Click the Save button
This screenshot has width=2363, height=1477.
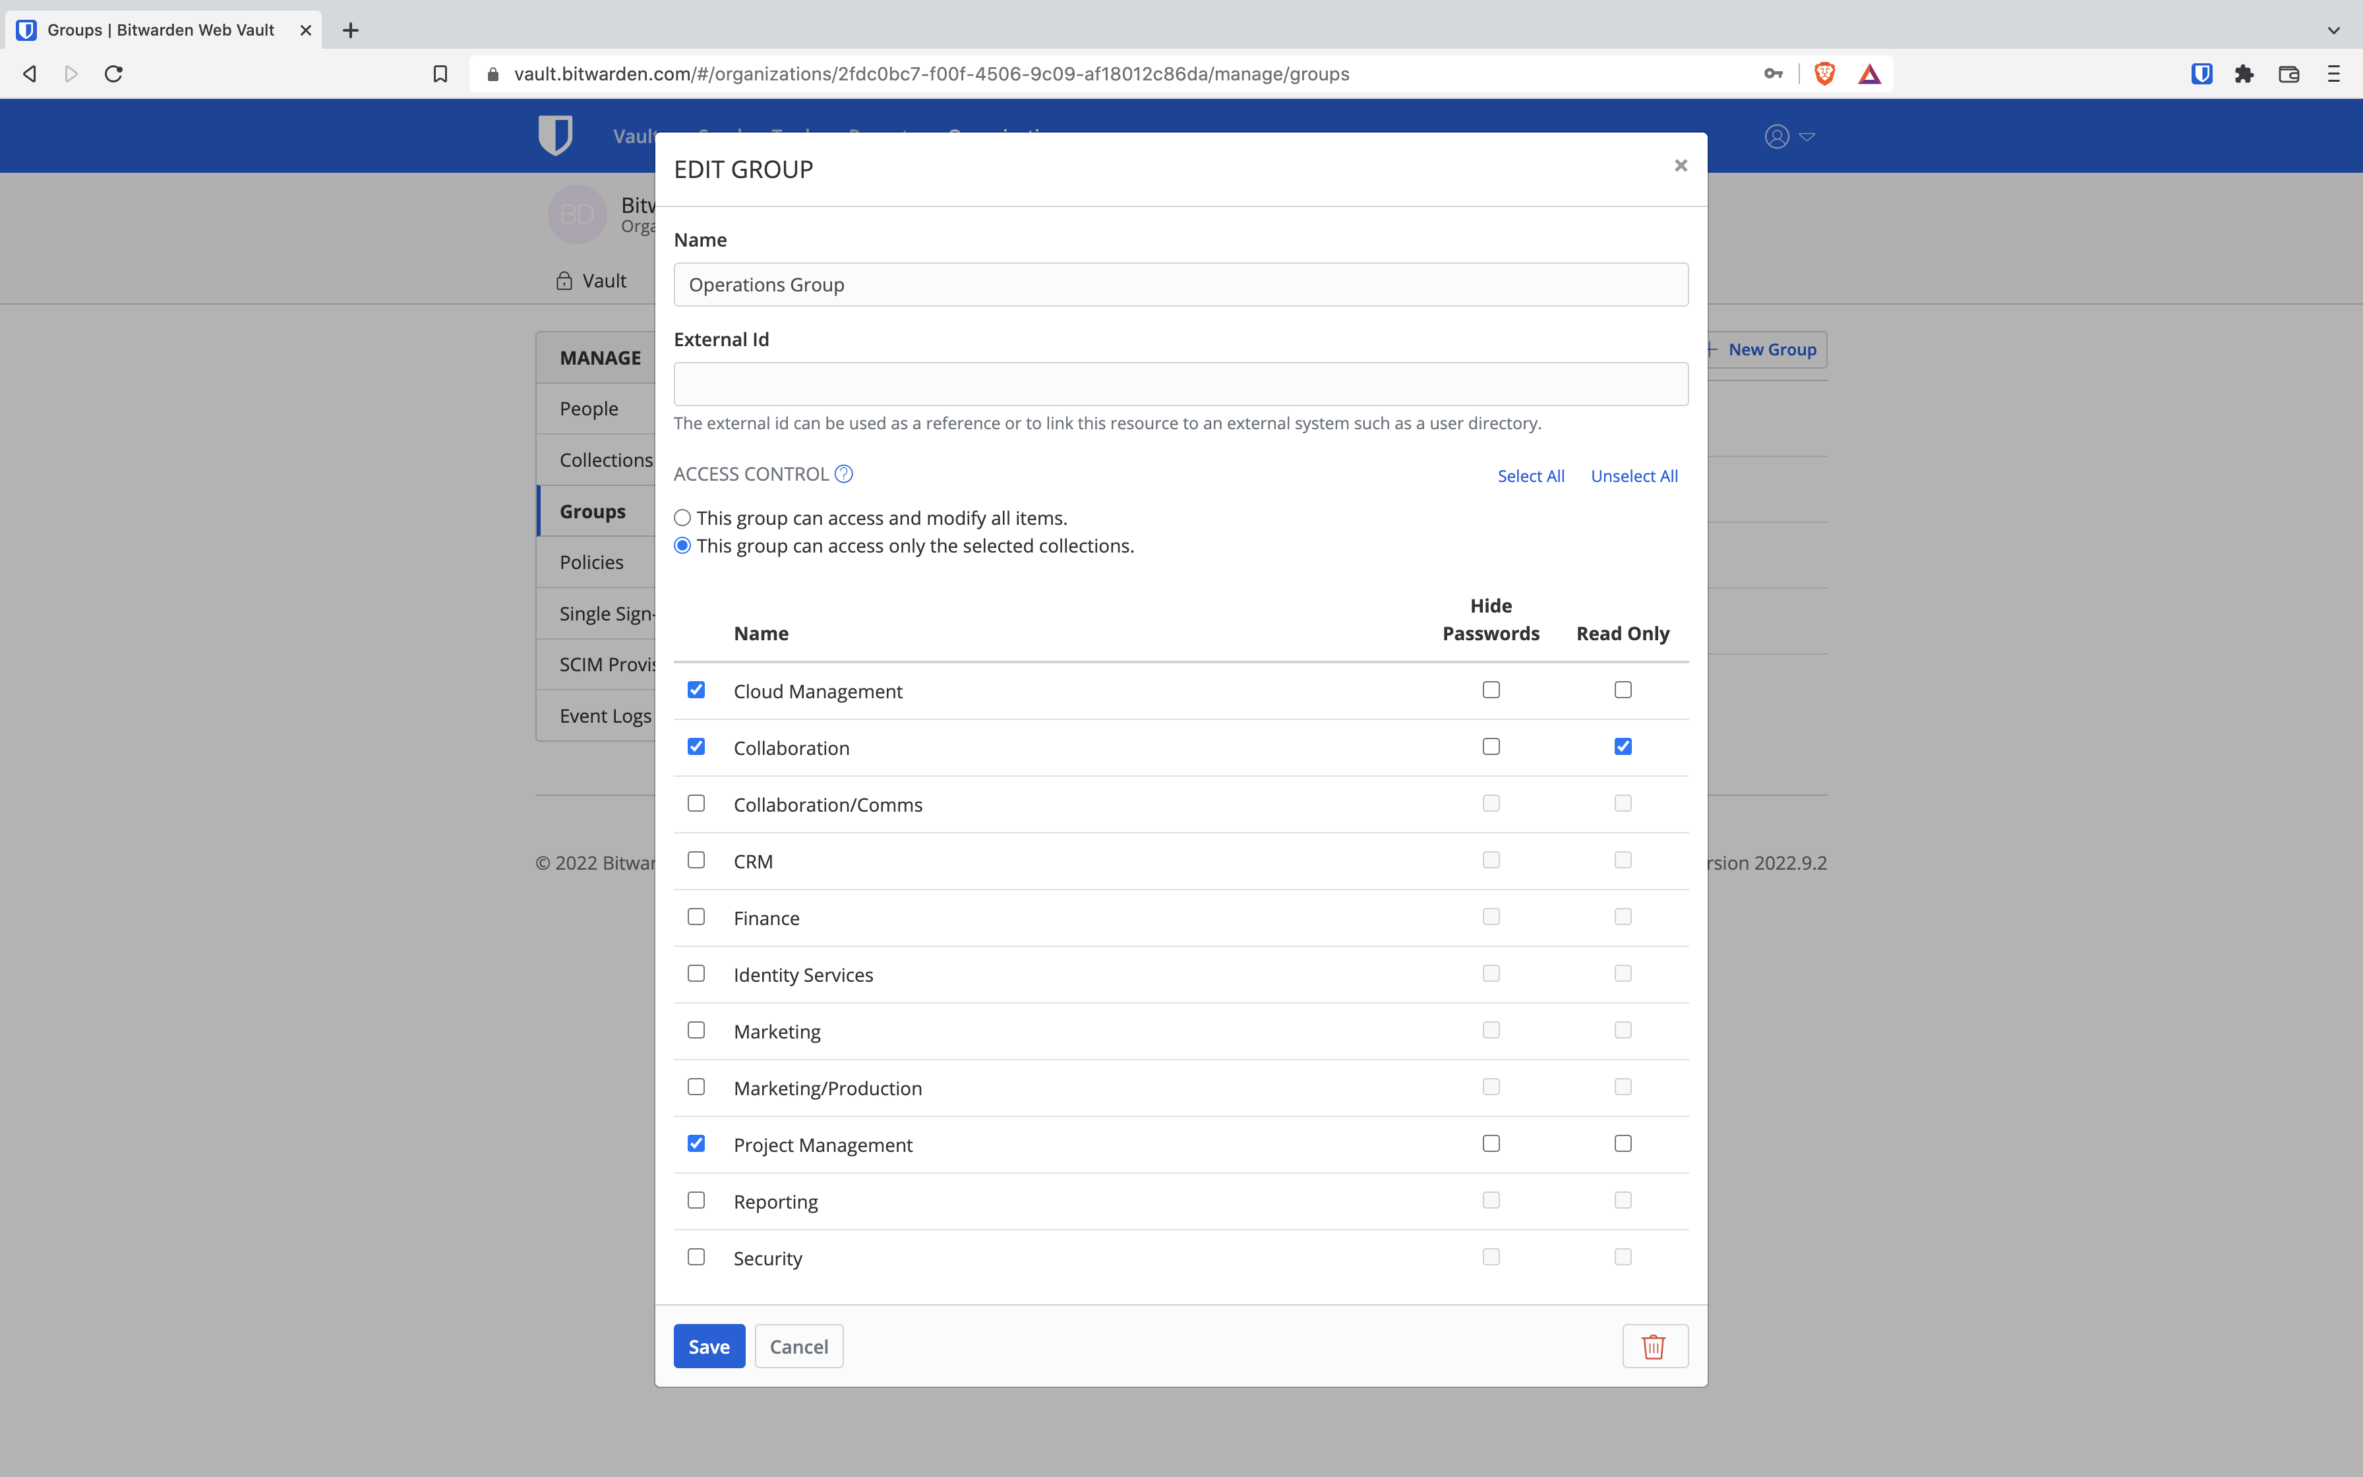point(709,1346)
